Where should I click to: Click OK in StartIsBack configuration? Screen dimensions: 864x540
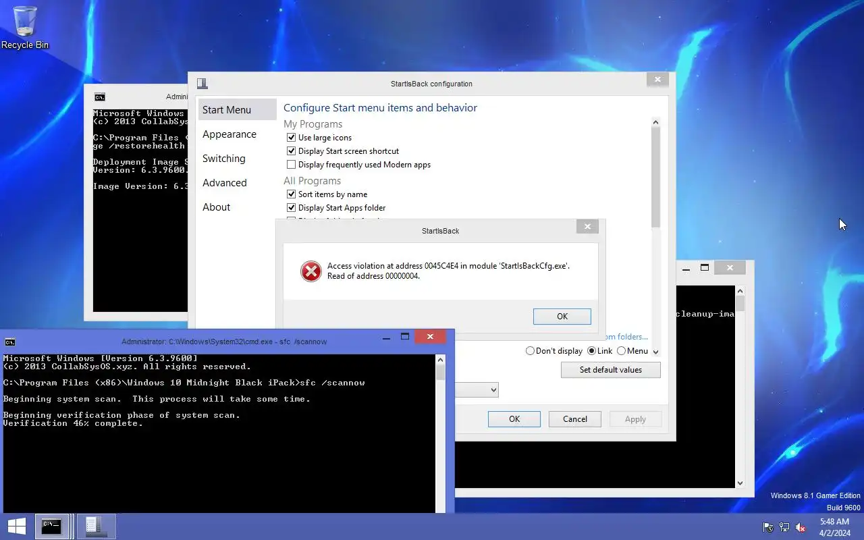(x=514, y=419)
